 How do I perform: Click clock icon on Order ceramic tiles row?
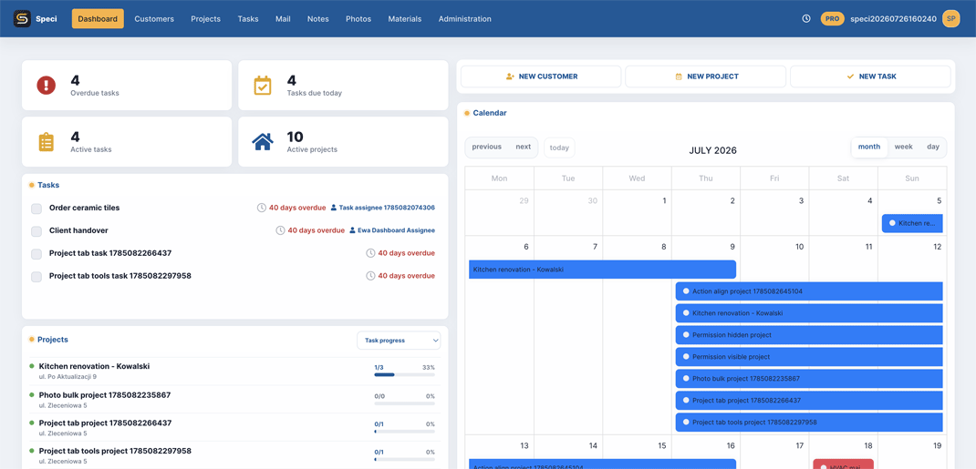(x=262, y=208)
